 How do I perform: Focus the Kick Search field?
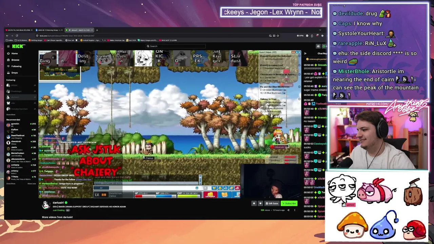coord(176,46)
